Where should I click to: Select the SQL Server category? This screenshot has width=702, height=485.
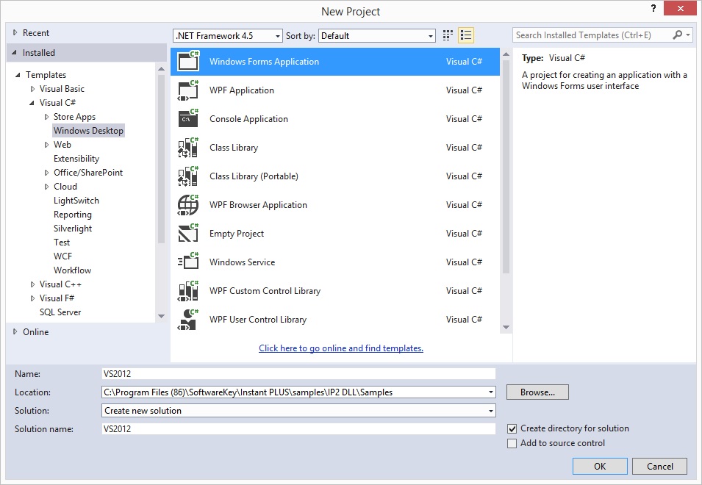click(60, 312)
